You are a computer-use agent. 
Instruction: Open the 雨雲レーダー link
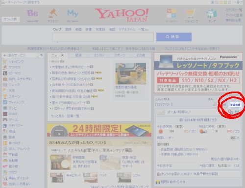pos(165,138)
